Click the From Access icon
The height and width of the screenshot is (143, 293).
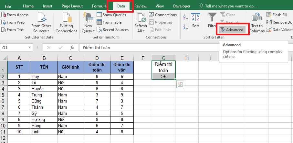(4, 15)
